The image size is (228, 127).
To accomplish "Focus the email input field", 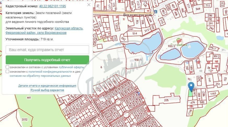I will click(x=47, y=50).
